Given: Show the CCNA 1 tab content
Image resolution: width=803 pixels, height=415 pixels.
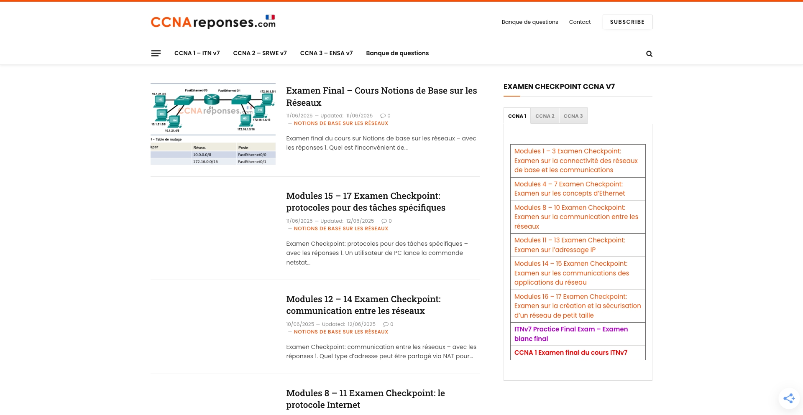Looking at the screenshot, I should 517,116.
